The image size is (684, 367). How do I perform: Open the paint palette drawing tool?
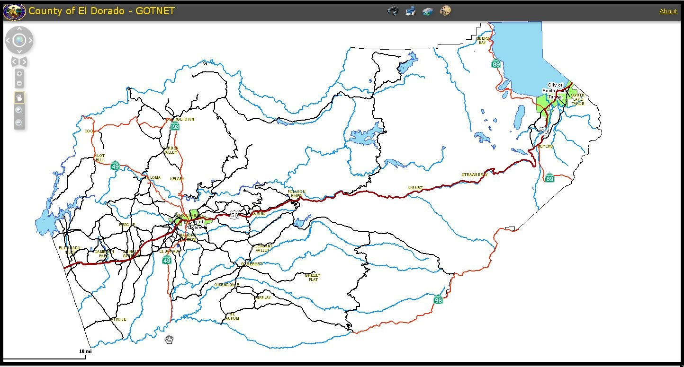point(445,11)
